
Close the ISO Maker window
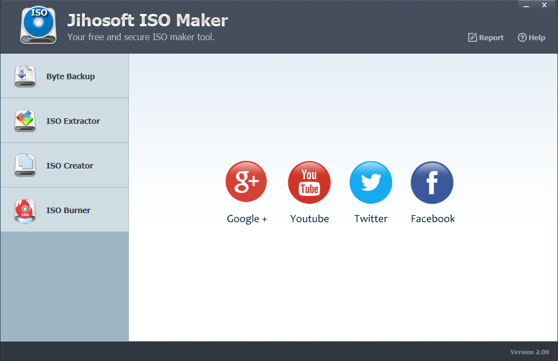pos(544,5)
